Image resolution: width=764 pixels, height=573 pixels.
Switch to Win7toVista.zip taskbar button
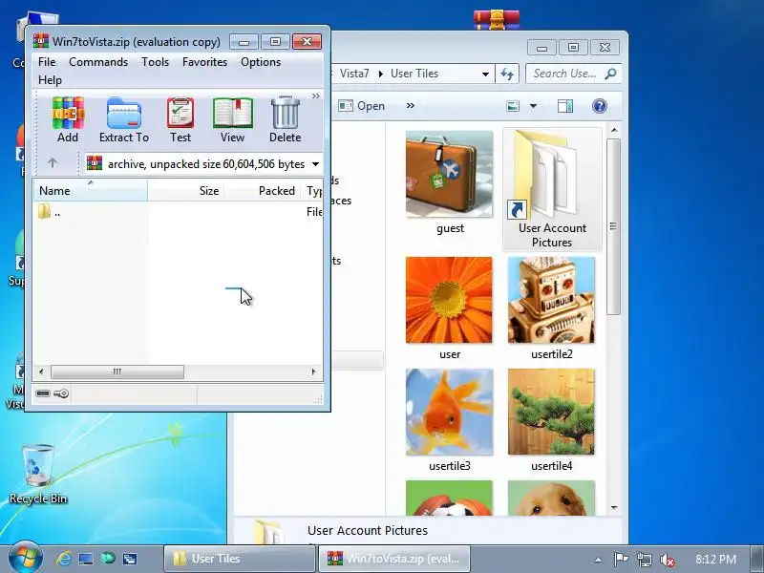(394, 559)
